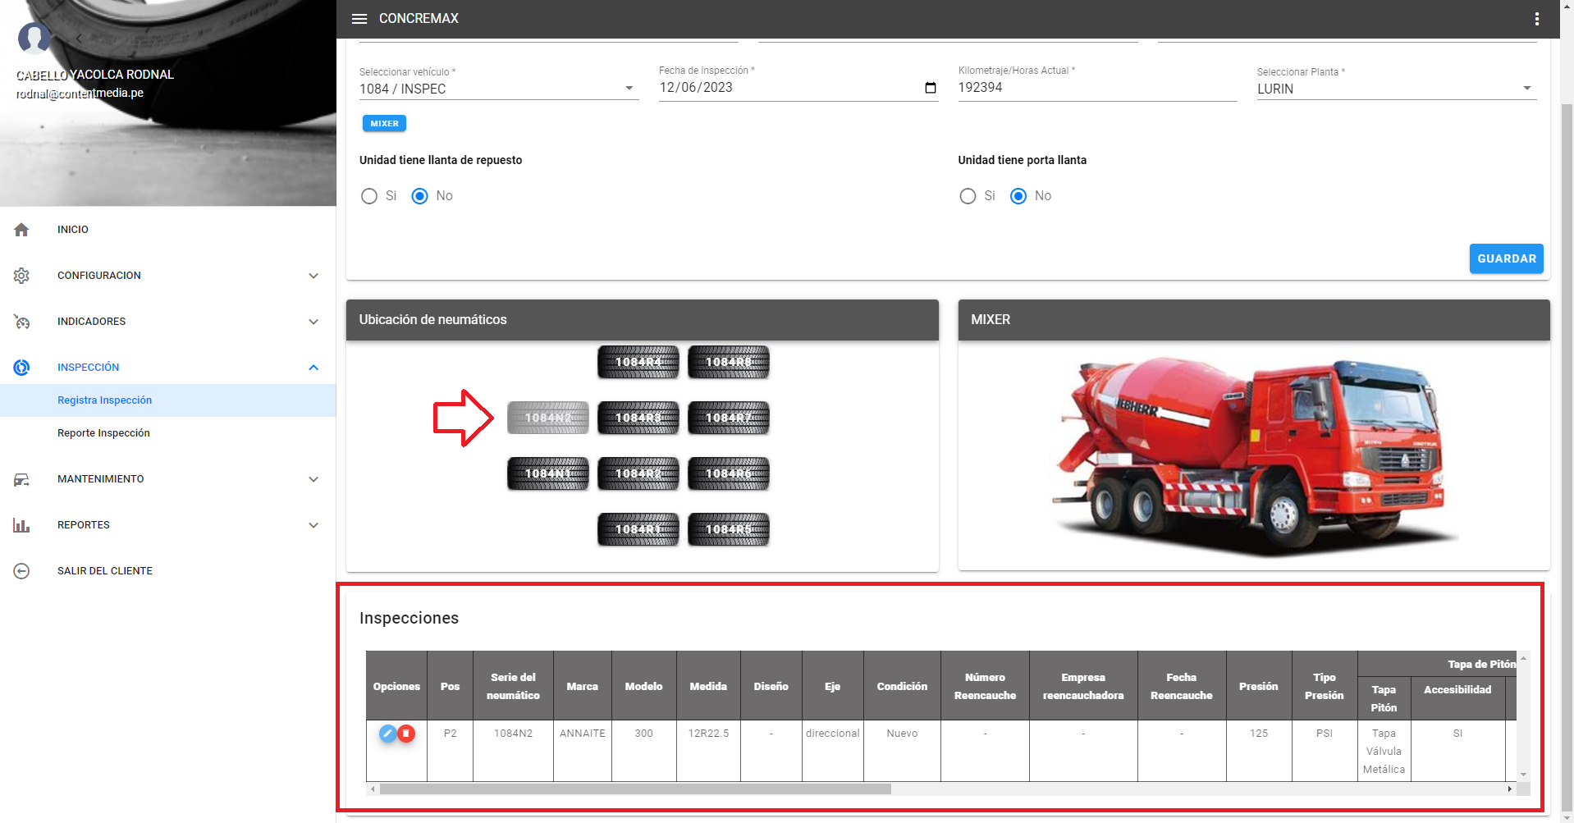Select Si for porta llanta
The image size is (1574, 823).
point(968,196)
